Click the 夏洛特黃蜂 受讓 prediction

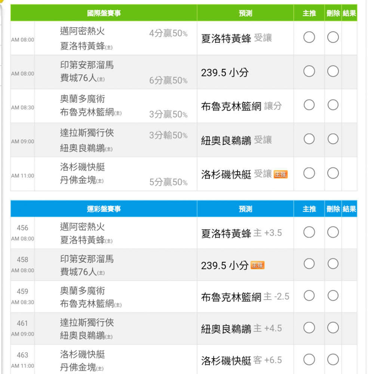(236, 38)
